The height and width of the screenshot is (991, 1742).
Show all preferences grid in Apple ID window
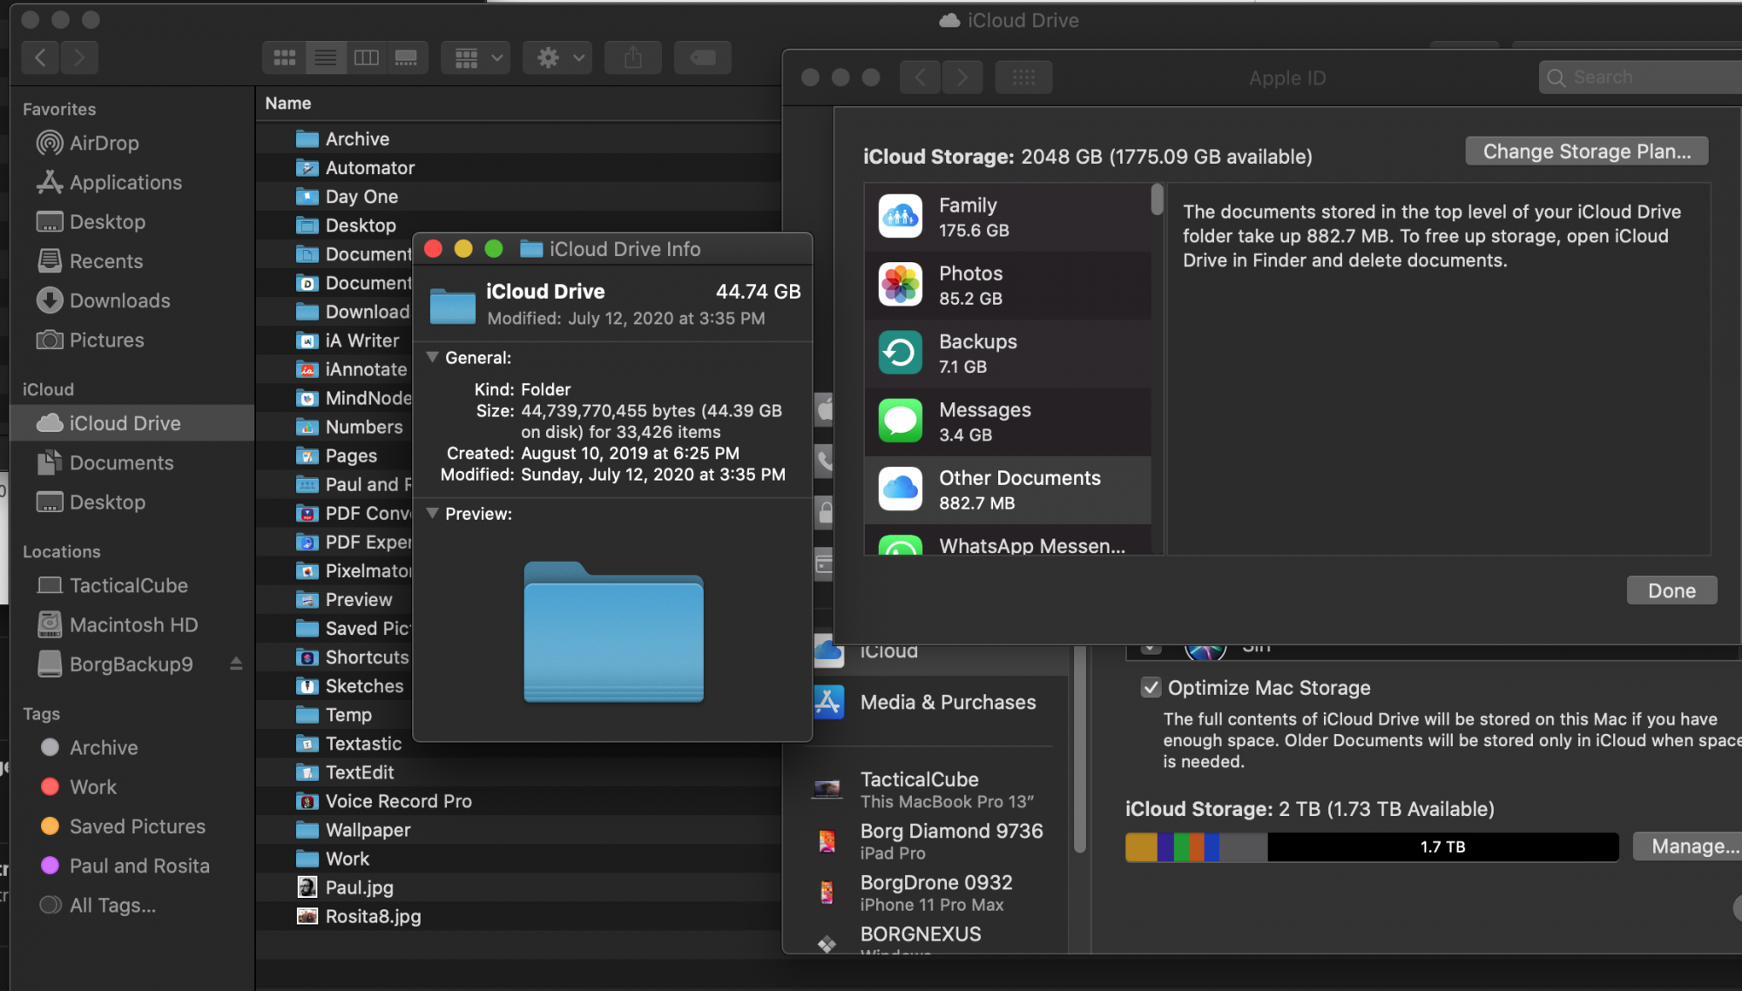pyautogui.click(x=1023, y=78)
